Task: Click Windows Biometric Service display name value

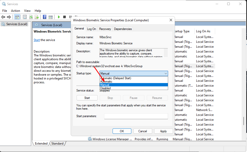Action: [x=116, y=43]
